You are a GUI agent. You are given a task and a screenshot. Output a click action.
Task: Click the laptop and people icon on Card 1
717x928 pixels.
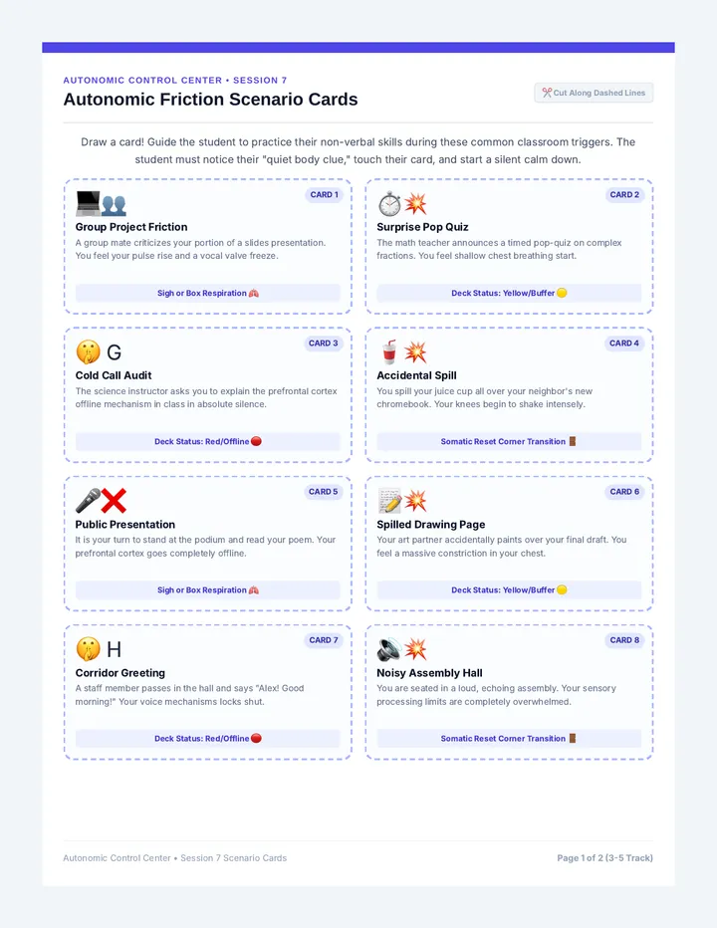click(x=101, y=203)
